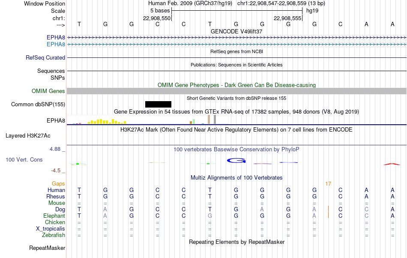This screenshot has width=407, height=258.
Task: Click 'Publications: Sequences in Scientific Articles' title
Action: pos(236,65)
